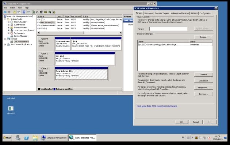The image size is (230, 145).
Task: Select the New Volume (E:) partition on Disk 2
Action: click(x=81, y=73)
